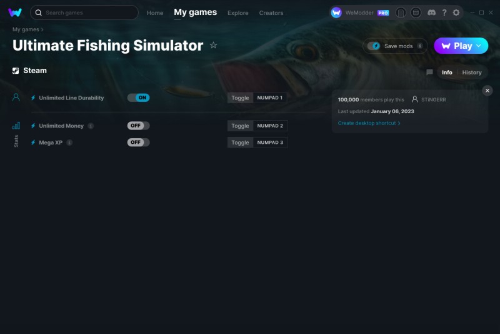Screen dimensions: 500x334
Task: Open the help question mark icon
Action: point(444,13)
